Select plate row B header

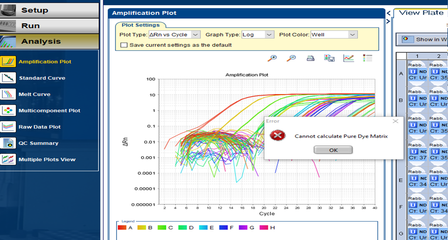pyautogui.click(x=401, y=100)
